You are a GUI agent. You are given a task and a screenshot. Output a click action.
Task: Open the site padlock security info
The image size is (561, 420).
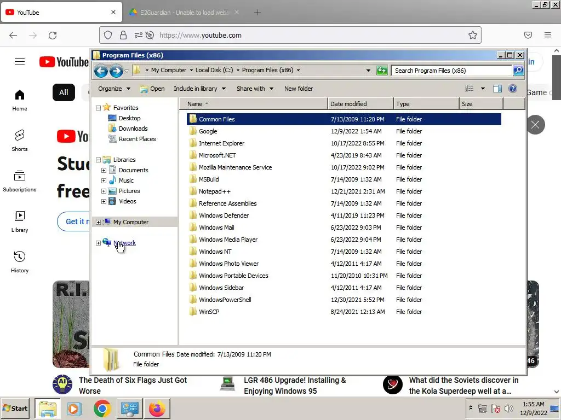click(x=123, y=35)
